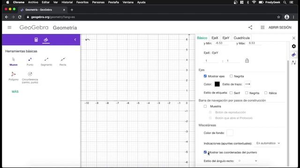Check the Muestra navigation bar box
This screenshot has height=168, width=300.
pyautogui.click(x=205, y=106)
